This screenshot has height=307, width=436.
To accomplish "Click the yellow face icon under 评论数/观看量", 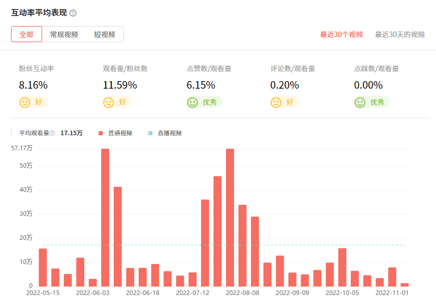I will click(276, 103).
